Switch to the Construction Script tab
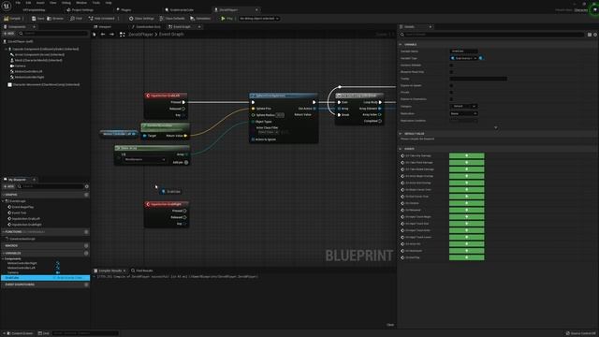Viewport: 599px width, 337px height. coord(146,27)
